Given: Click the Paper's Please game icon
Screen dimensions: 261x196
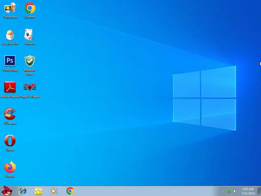Looking at the screenshot, I should (30, 87).
